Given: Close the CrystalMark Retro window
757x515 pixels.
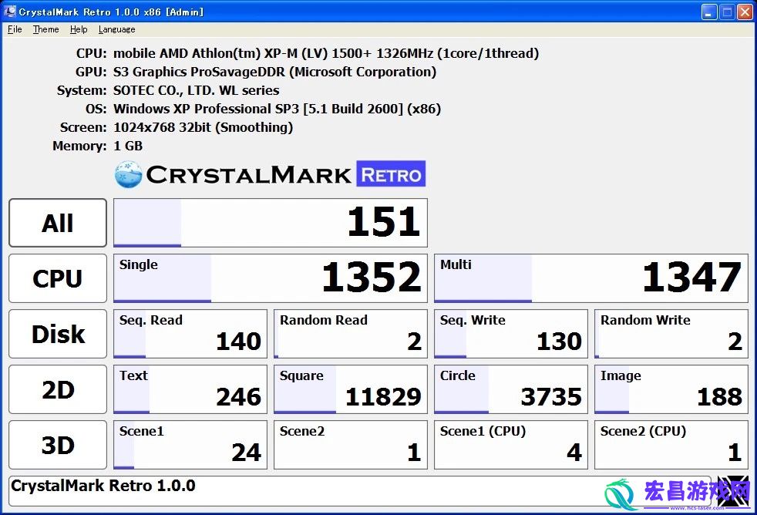Looking at the screenshot, I should (744, 12).
